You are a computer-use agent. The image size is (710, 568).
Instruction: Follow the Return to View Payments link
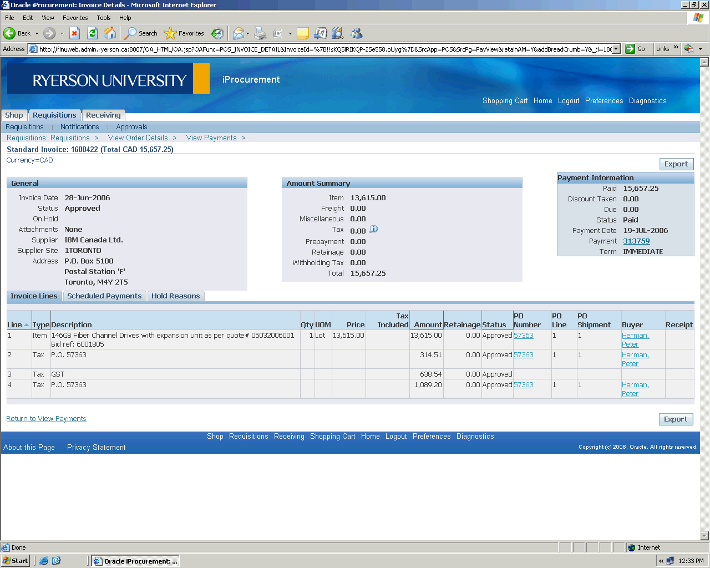[46, 419]
